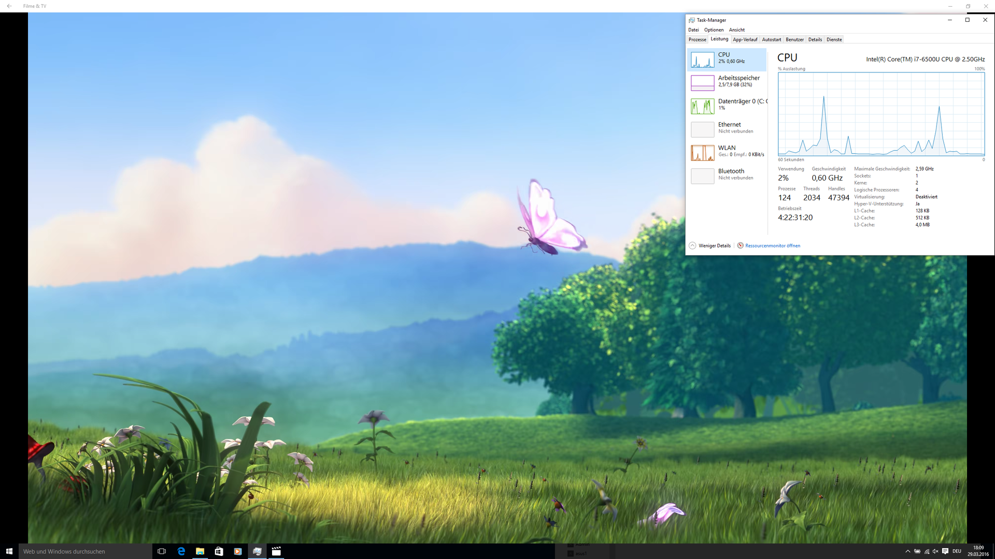Image resolution: width=995 pixels, height=559 pixels.
Task: Open the action center notification icon
Action: 945,551
